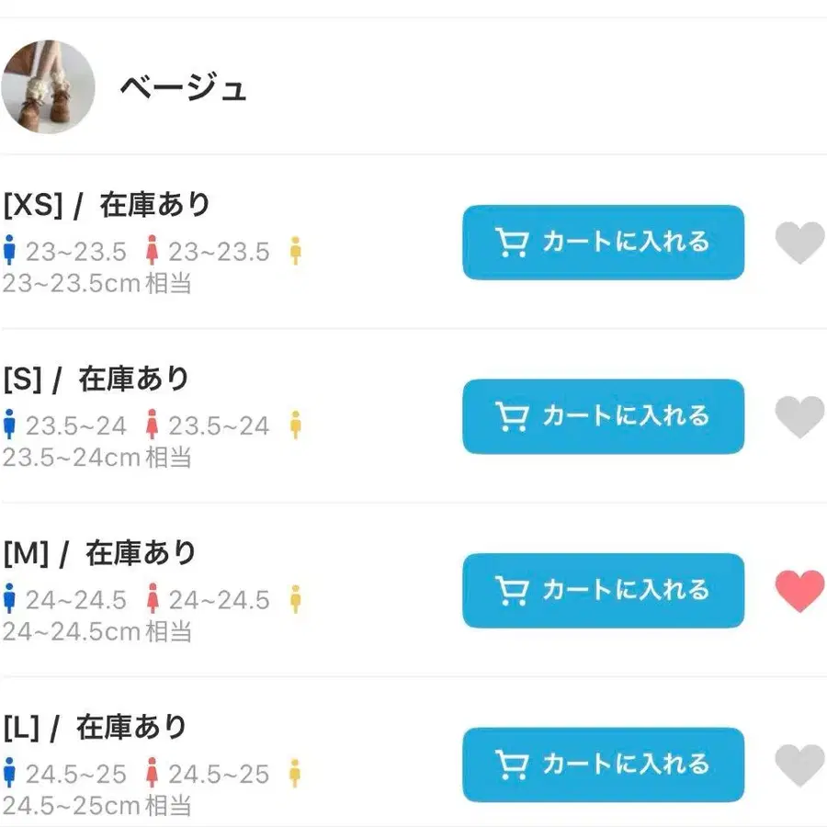This screenshot has height=827, width=827.
Task: Favorite the S size with the grey heart
Action: 799,417
